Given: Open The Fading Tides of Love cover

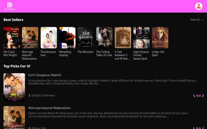Looking at the screenshot, I should [x=104, y=38].
